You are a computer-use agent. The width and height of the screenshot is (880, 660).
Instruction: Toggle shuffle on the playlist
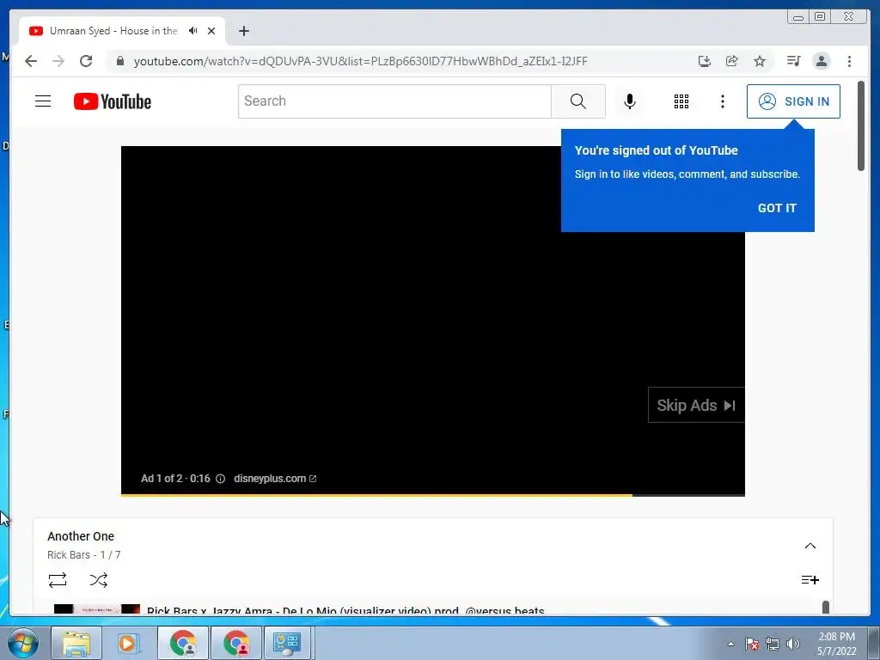pos(99,580)
